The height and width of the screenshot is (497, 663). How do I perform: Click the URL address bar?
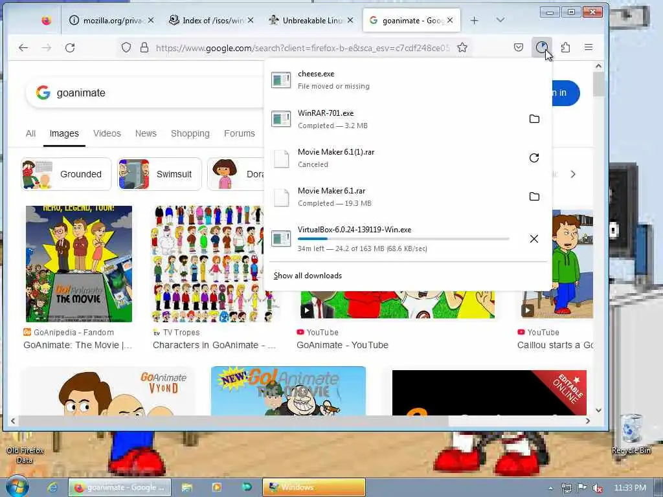[x=302, y=48]
